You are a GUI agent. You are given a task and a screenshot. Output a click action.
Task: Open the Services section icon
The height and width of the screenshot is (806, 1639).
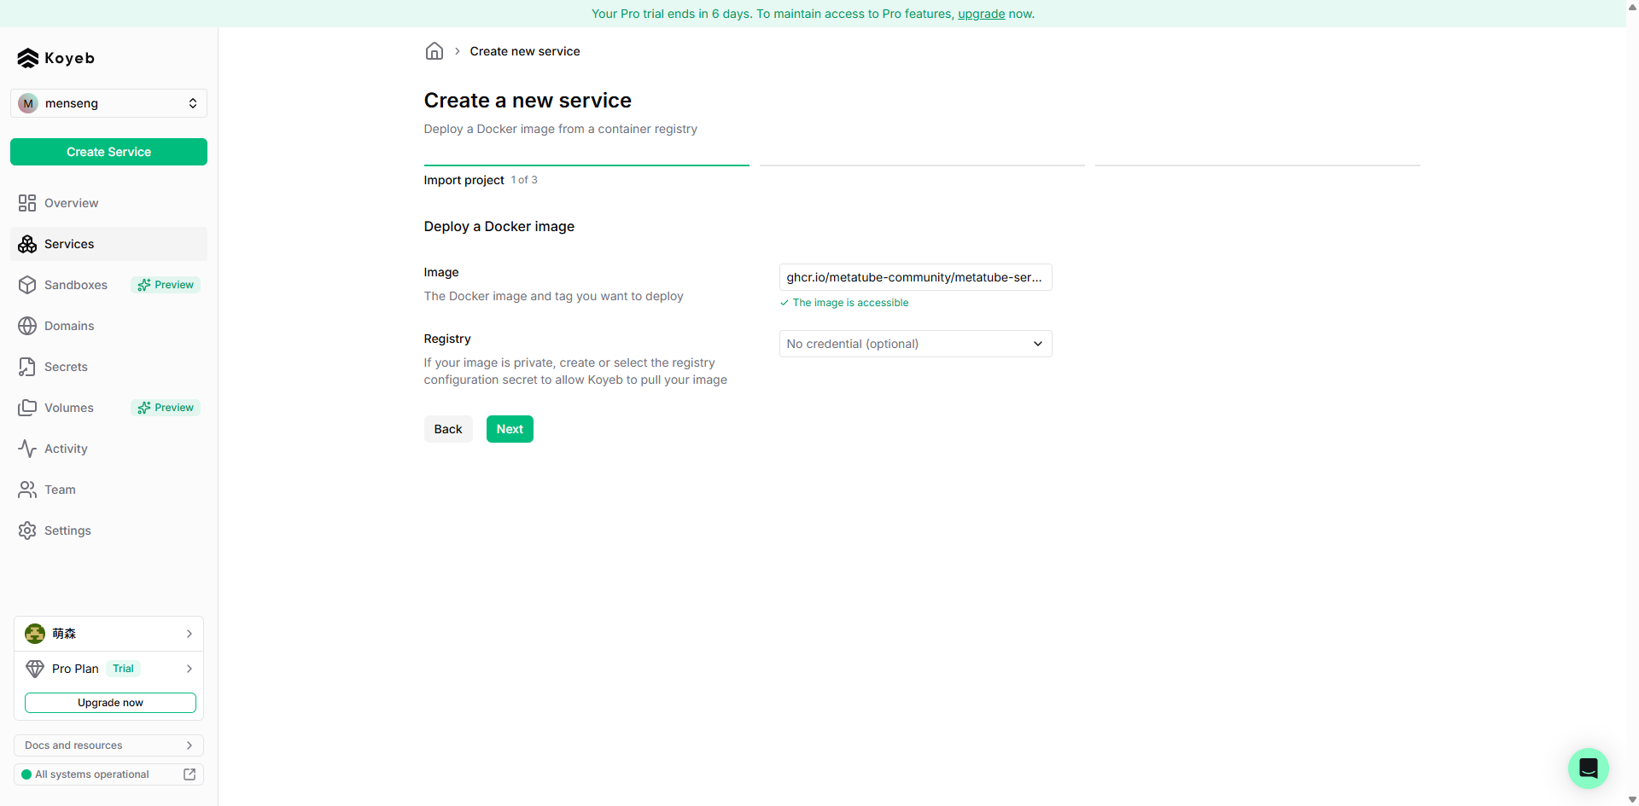[x=26, y=244]
